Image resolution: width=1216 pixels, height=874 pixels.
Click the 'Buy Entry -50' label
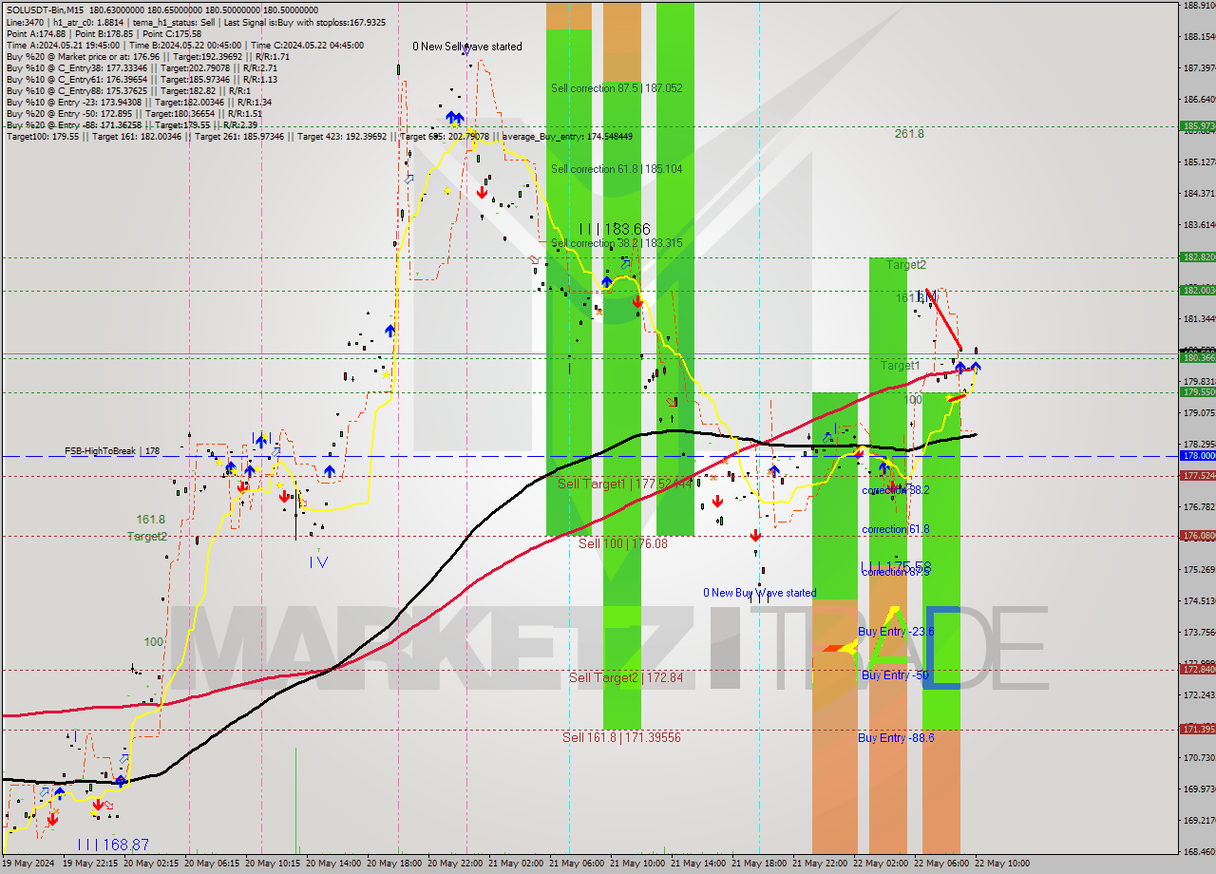tap(894, 674)
